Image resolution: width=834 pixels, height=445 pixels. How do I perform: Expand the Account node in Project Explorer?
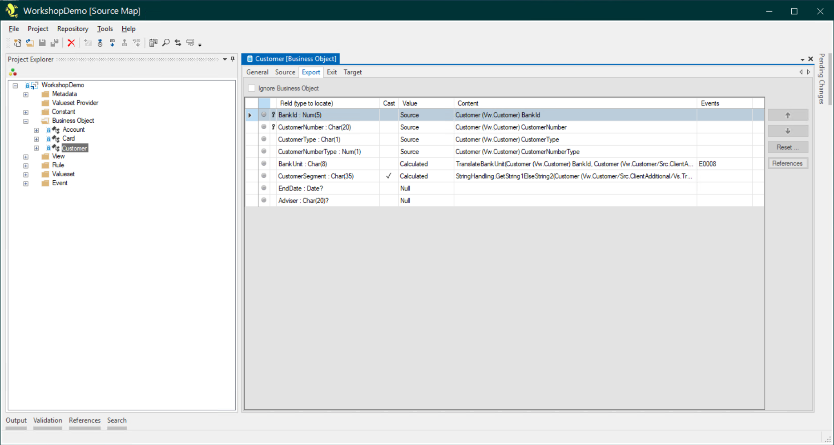coord(36,129)
